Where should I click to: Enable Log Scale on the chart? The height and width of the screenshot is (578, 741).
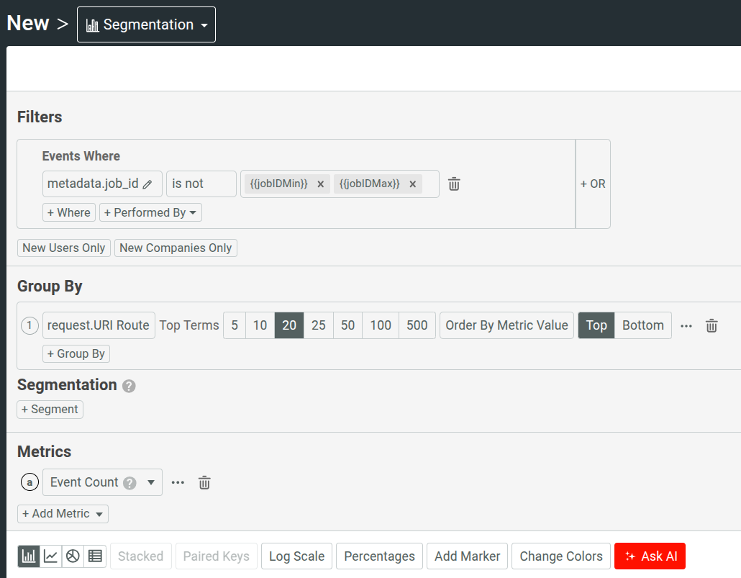[x=296, y=556]
